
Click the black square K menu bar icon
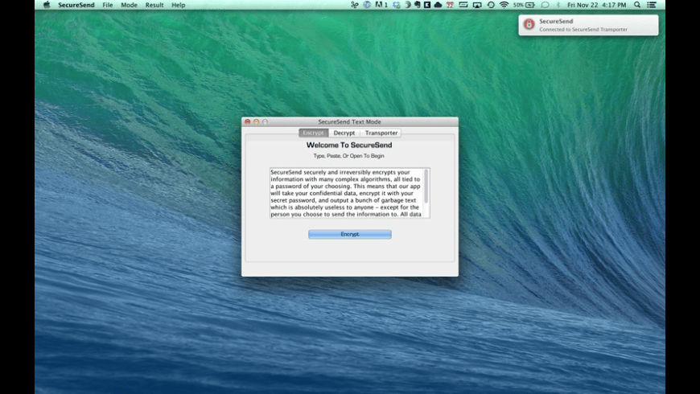[x=426, y=5]
